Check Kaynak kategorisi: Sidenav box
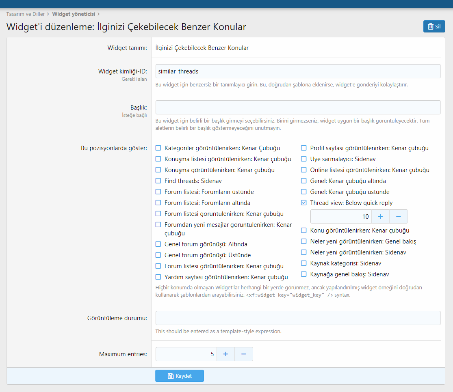 pos(304,263)
